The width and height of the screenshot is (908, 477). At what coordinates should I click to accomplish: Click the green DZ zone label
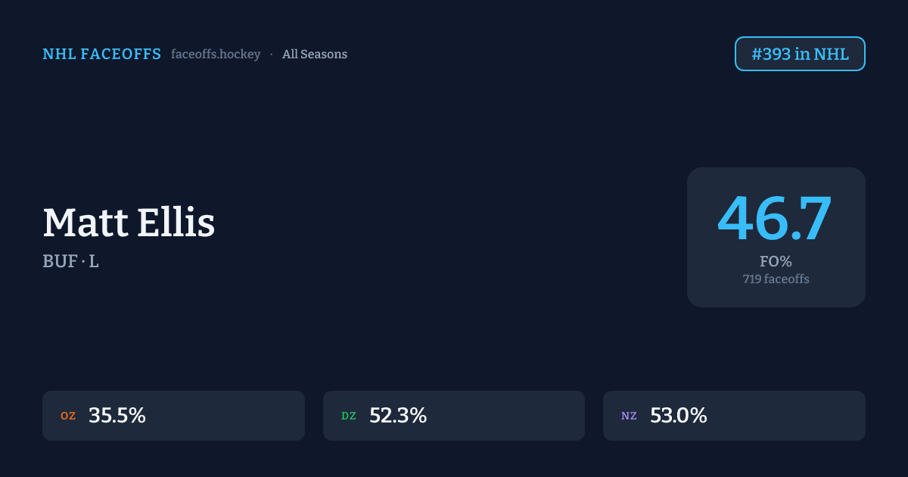coord(349,416)
